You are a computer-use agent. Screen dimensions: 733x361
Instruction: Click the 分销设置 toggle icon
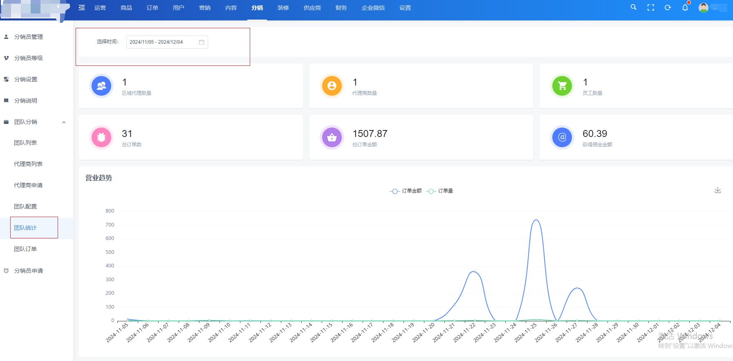[6, 79]
